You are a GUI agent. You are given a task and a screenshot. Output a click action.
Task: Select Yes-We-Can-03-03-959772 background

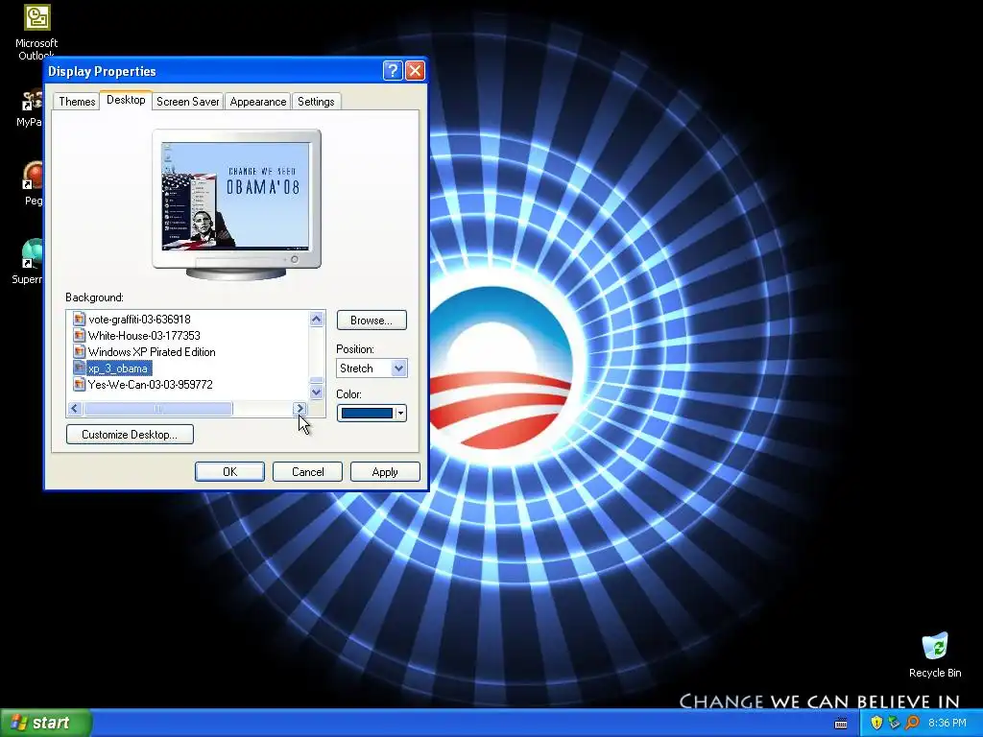pos(151,384)
